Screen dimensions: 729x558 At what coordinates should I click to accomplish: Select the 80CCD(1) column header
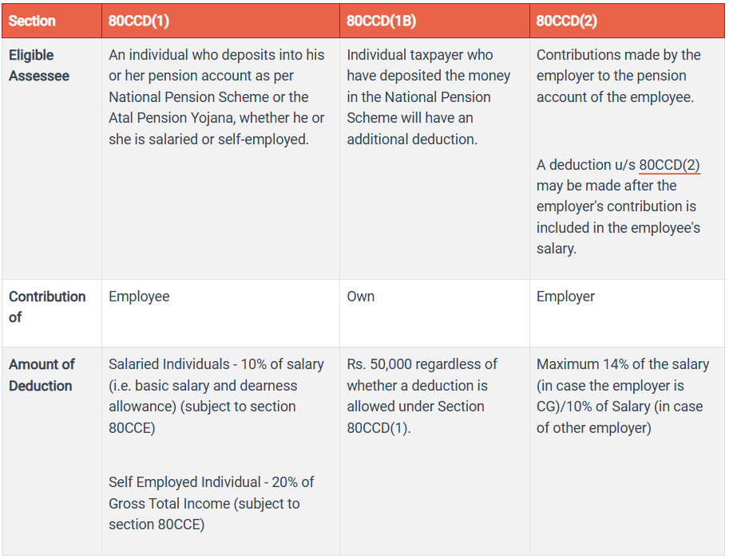point(139,21)
